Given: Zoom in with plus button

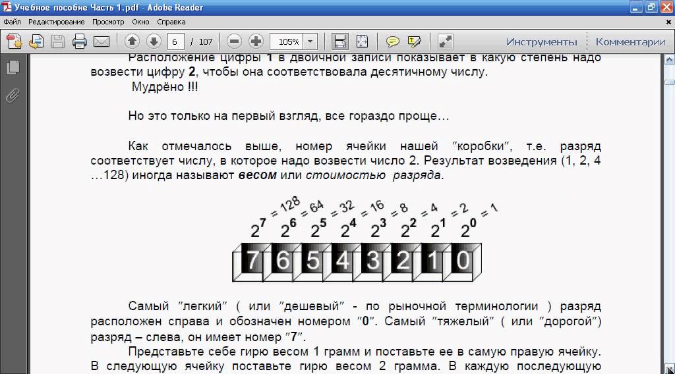Looking at the screenshot, I should click(x=256, y=41).
